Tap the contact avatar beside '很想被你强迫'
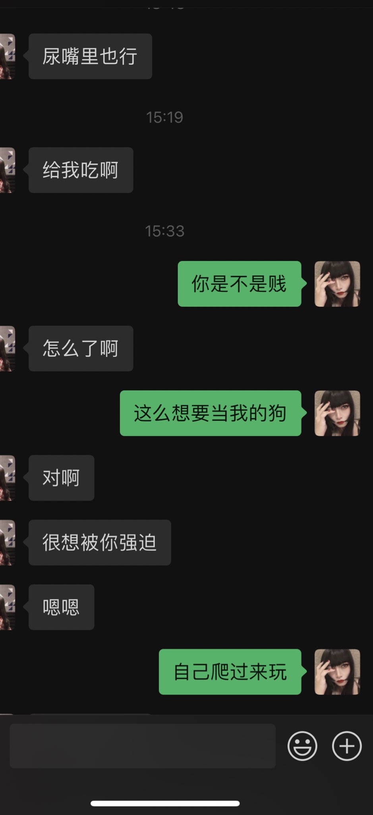 point(7,543)
